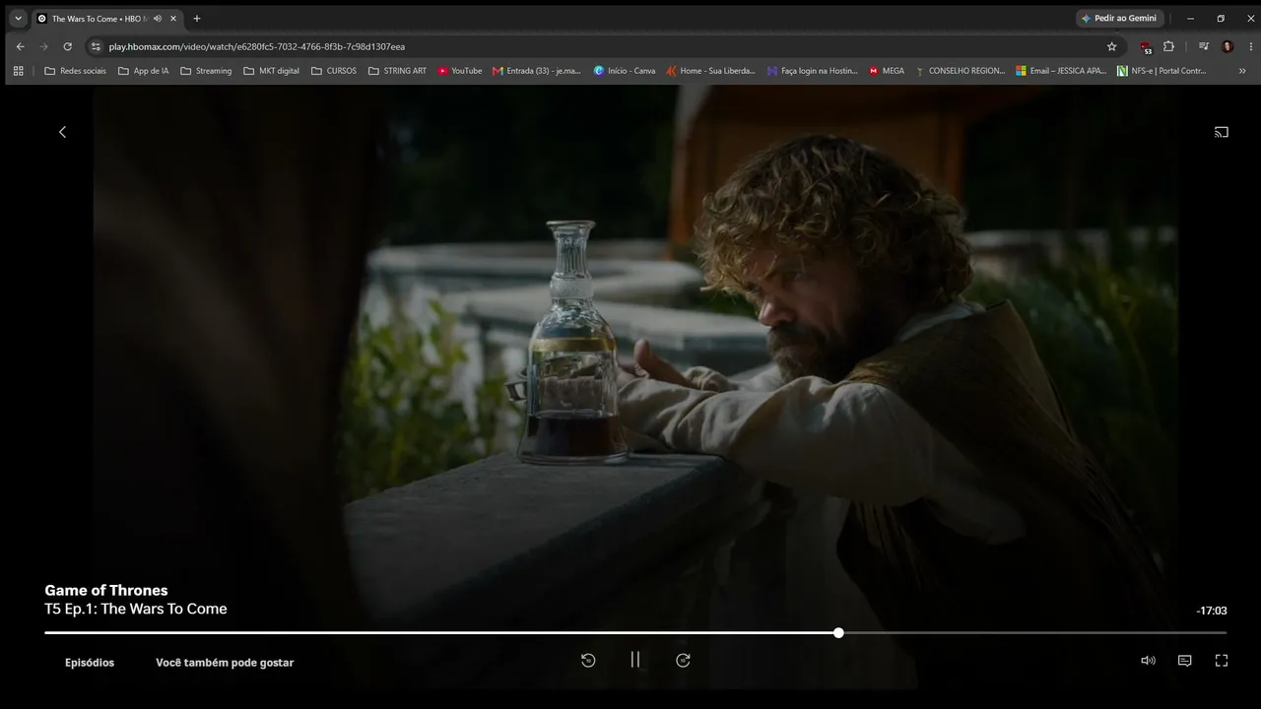
Task: Open the Faça login na Hostin... bookmark
Action: point(813,71)
